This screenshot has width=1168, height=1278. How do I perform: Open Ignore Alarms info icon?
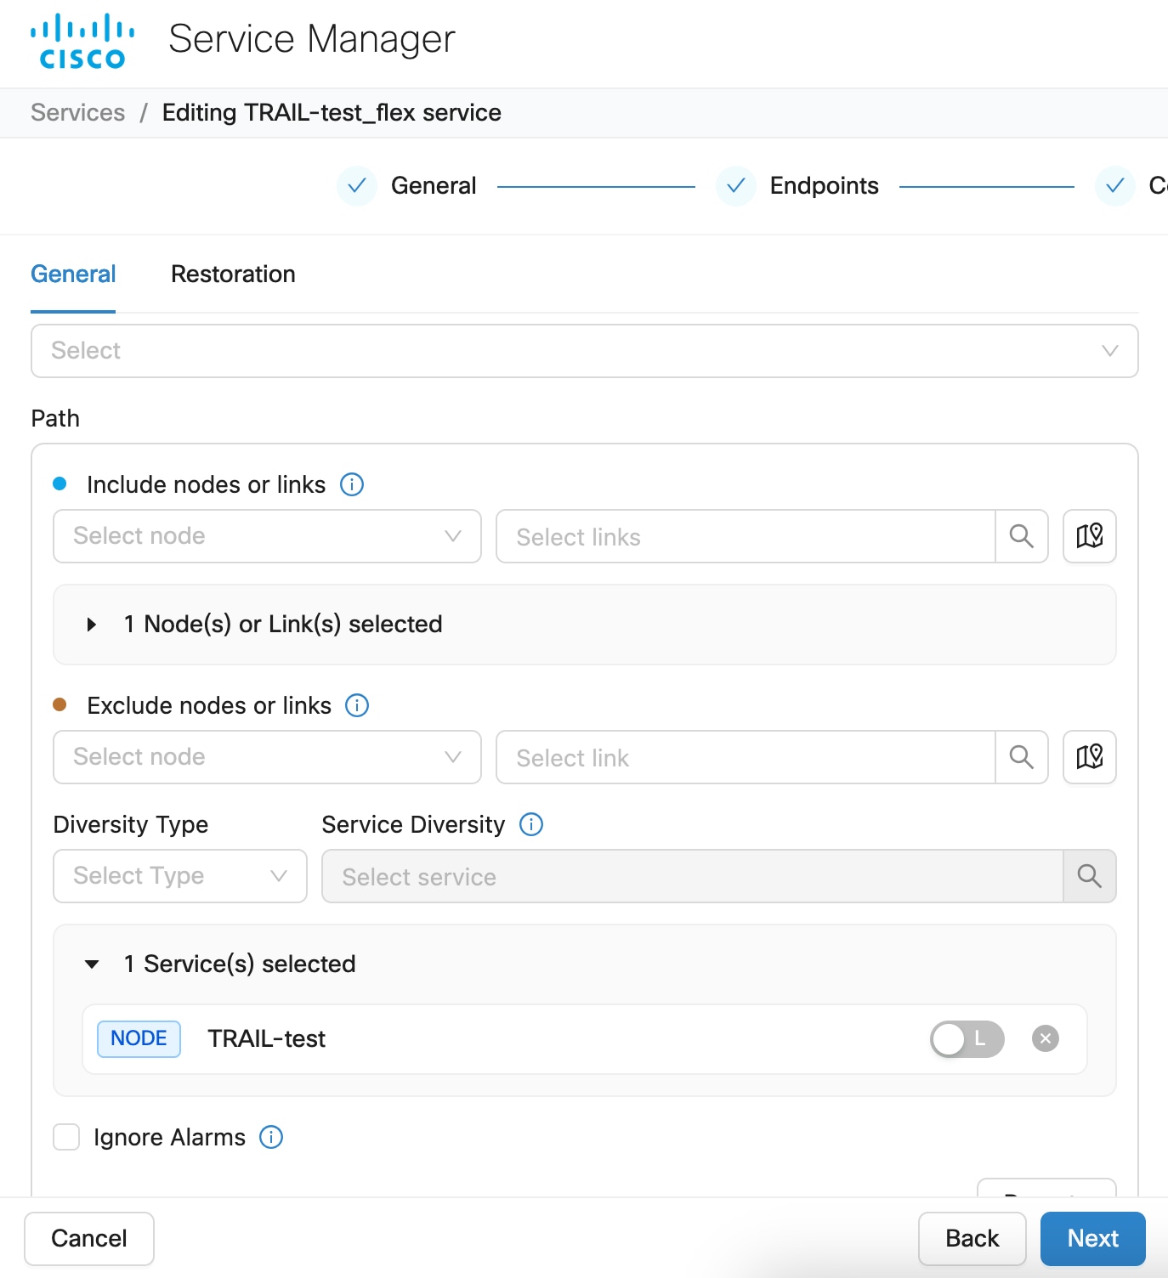point(271,1137)
